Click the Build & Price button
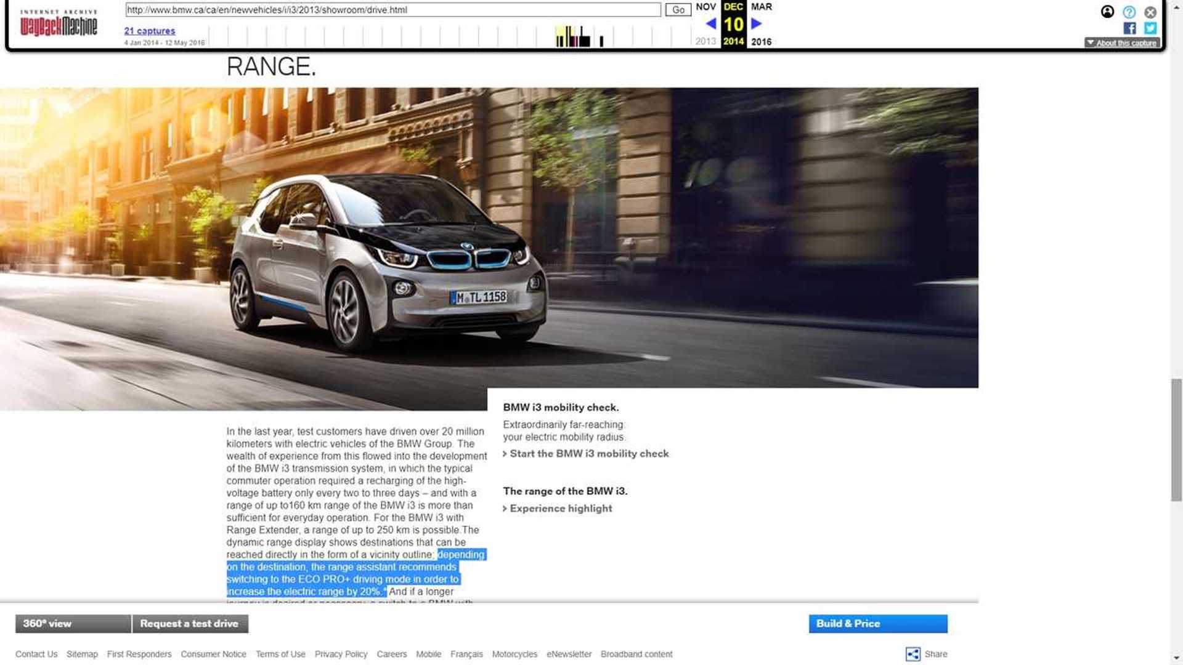The width and height of the screenshot is (1183, 665). tap(877, 624)
